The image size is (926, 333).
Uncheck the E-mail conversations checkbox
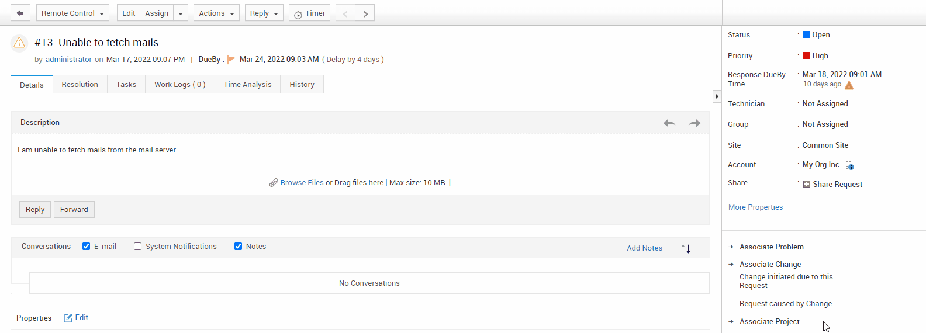point(87,247)
